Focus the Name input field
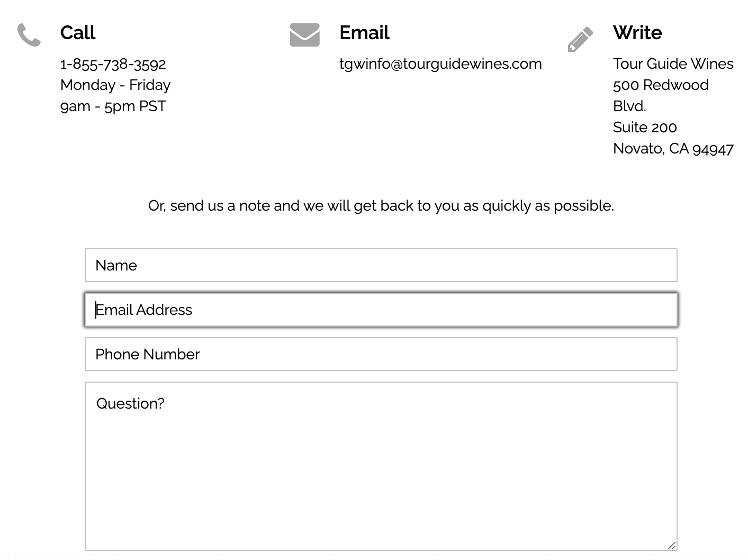This screenshot has height=560, width=748. coord(381,265)
